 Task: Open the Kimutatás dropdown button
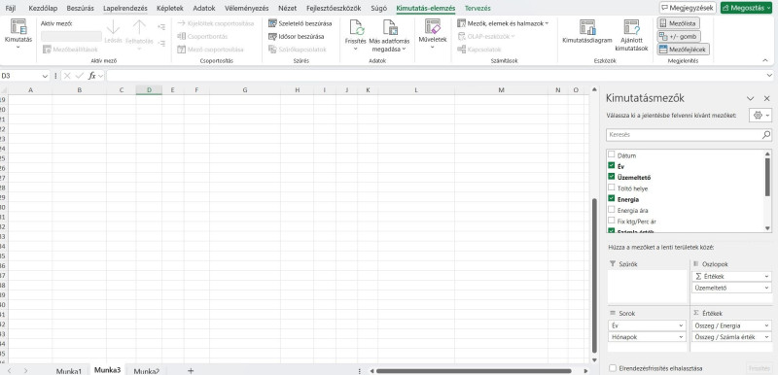[18, 35]
